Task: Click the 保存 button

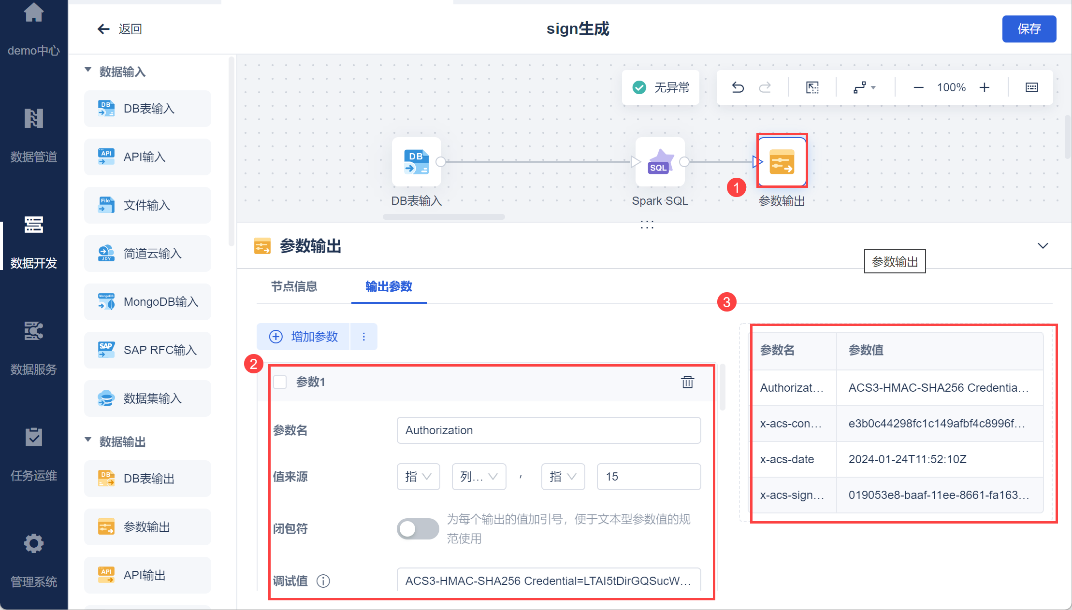Action: pyautogui.click(x=1029, y=29)
